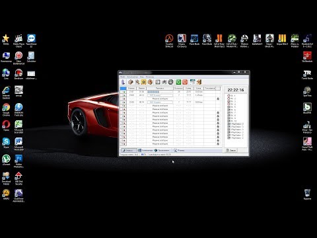This screenshot has height=238, width=317.
Task: Launch Battlefield 4 from the desktop
Action: [x=257, y=40]
